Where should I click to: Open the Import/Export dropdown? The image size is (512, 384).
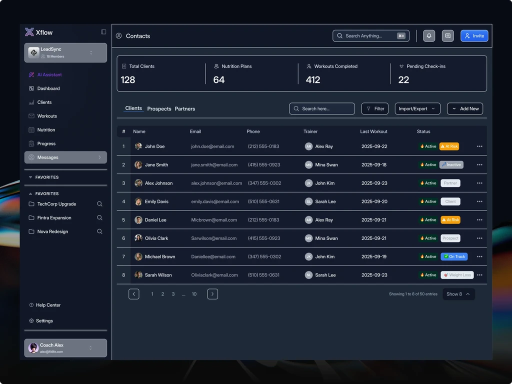tap(417, 108)
